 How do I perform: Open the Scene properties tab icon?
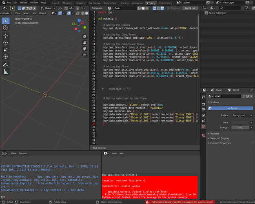[x=203, y=121]
